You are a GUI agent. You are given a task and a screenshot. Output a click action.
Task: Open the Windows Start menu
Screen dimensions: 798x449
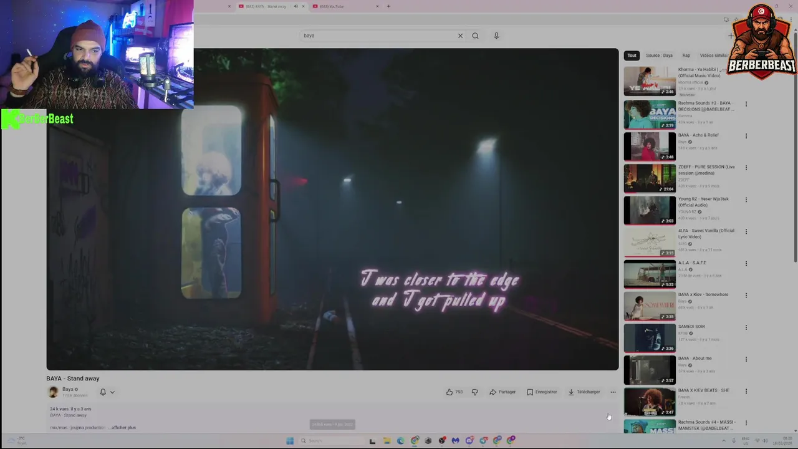coord(290,441)
